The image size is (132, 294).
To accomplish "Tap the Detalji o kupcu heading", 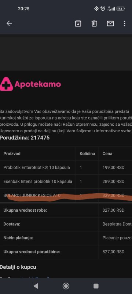I will [18, 267].
